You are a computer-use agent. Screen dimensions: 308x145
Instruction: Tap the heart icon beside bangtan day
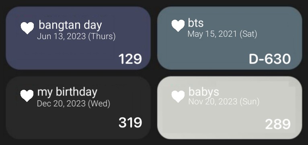point(27,28)
